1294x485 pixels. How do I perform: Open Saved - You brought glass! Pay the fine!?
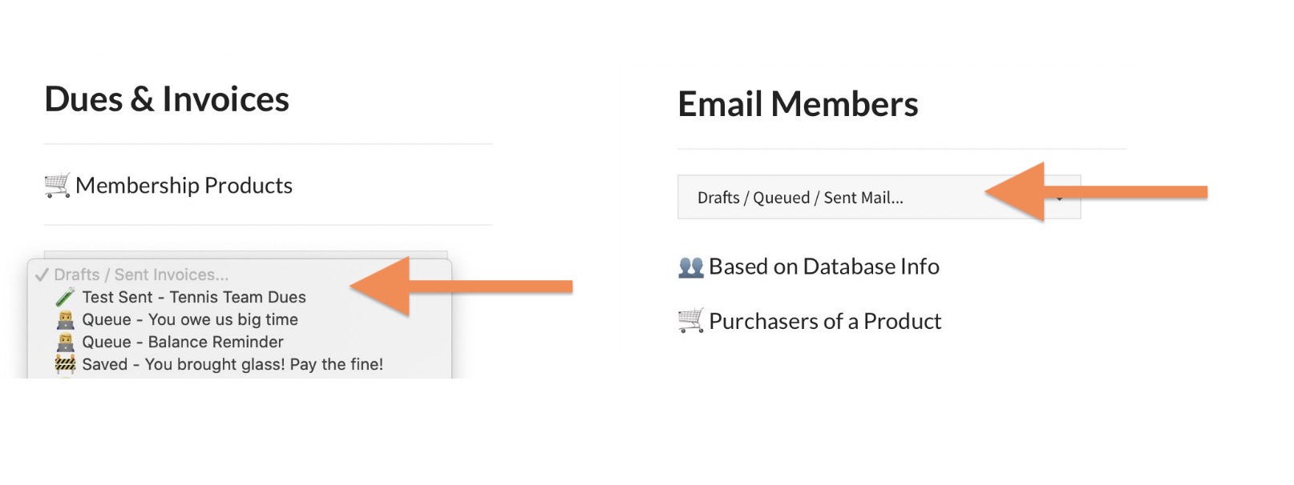tap(233, 364)
